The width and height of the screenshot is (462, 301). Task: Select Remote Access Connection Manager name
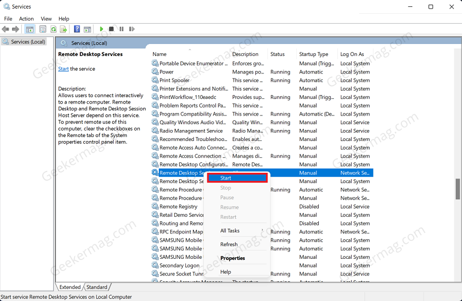click(192, 156)
